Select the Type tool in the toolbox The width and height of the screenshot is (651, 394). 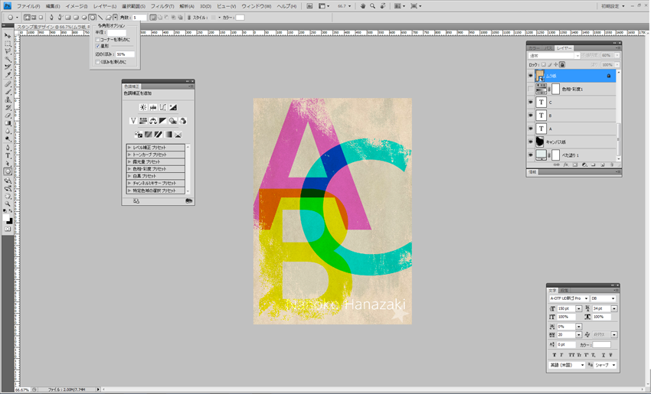coord(8,155)
